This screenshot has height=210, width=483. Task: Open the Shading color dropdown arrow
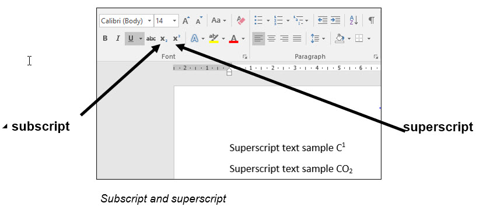pyautogui.click(x=349, y=39)
